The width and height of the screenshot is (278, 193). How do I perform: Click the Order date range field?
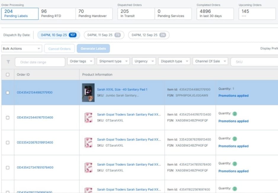pyautogui.click(x=40, y=62)
